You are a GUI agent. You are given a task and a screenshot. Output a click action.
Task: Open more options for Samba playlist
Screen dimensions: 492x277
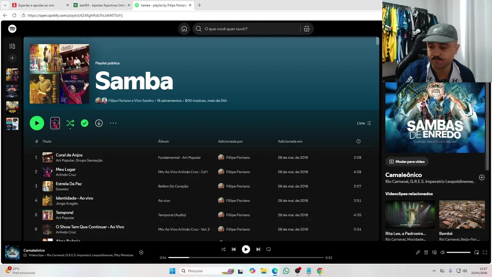pos(113,123)
